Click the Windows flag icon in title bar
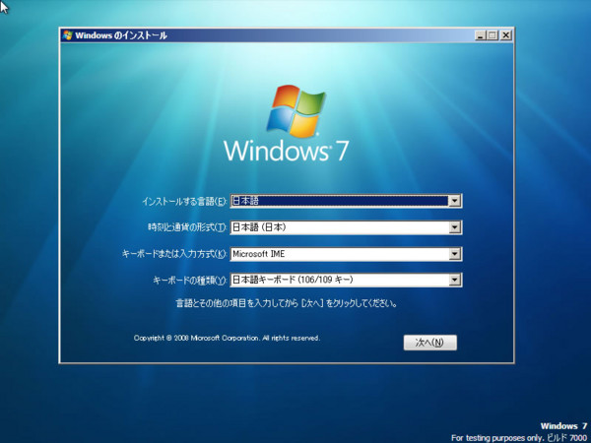 (x=68, y=35)
